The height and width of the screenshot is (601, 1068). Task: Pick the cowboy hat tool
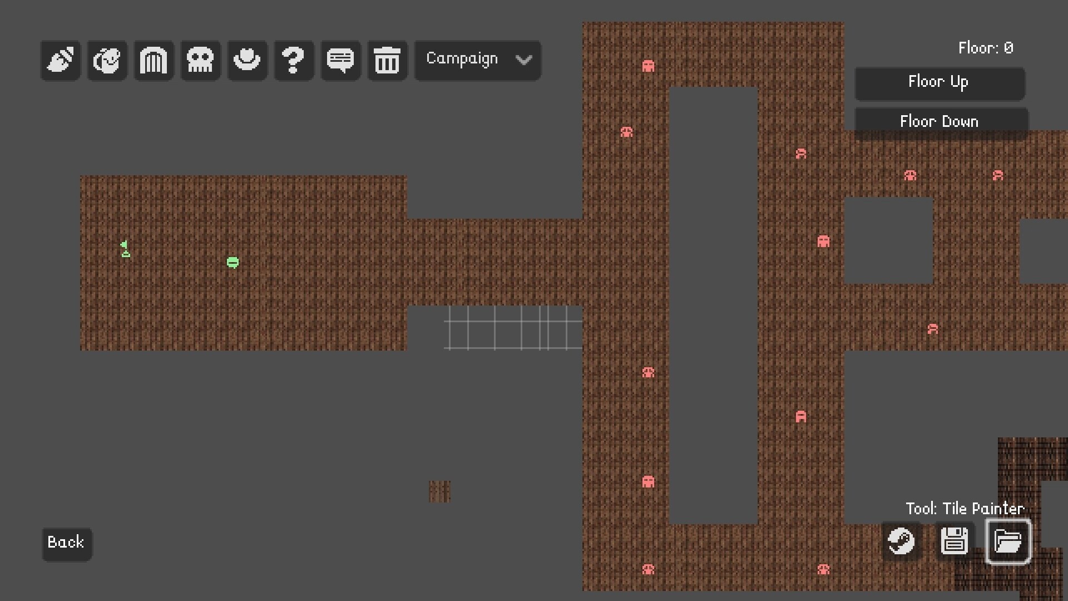coord(247,60)
